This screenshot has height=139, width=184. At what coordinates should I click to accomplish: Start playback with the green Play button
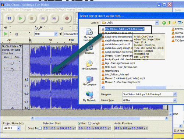tap(20, 18)
